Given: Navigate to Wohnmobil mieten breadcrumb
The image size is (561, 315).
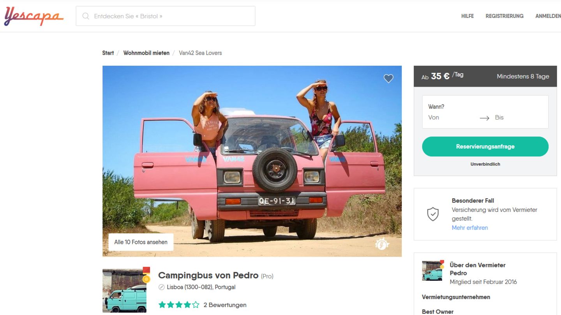Looking at the screenshot, I should 146,53.
